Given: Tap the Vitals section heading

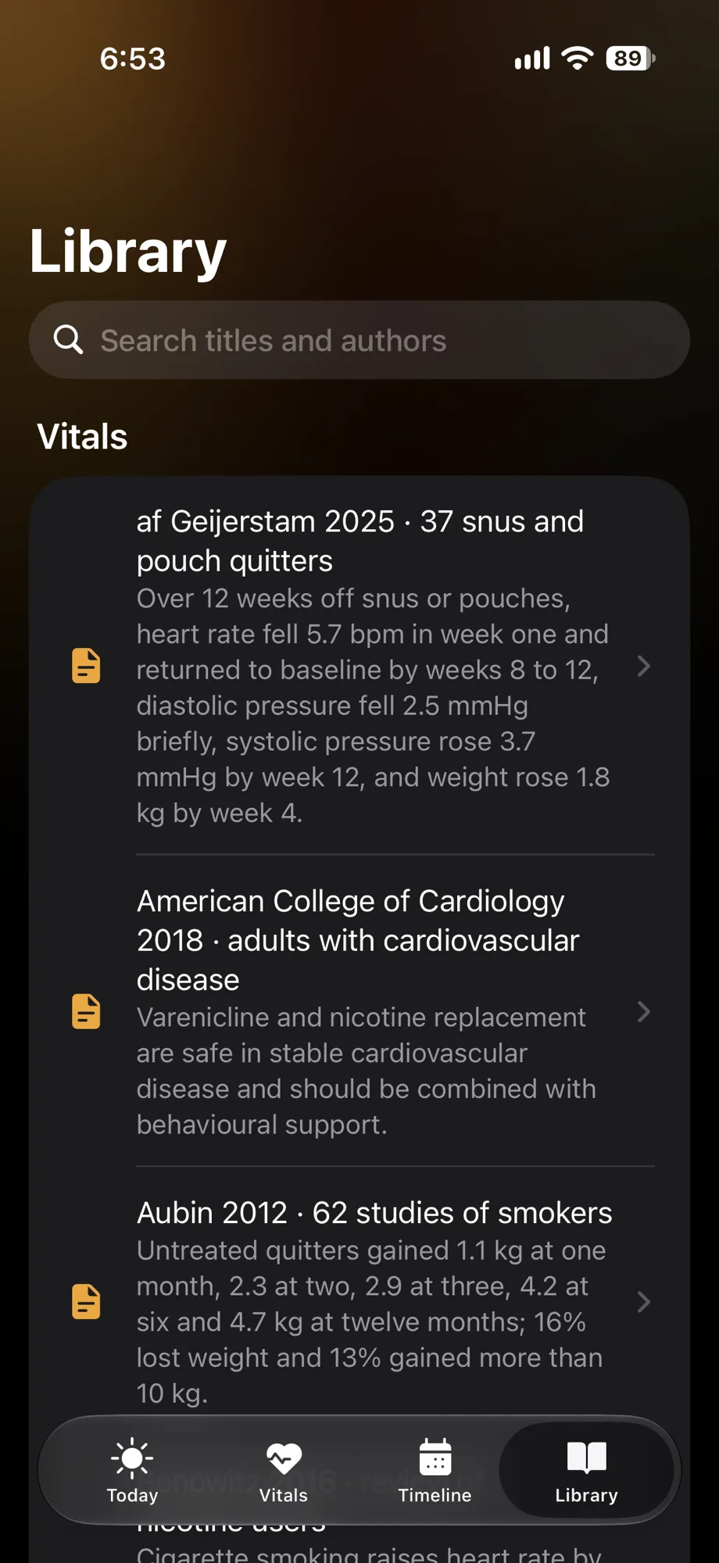Looking at the screenshot, I should click(82, 436).
